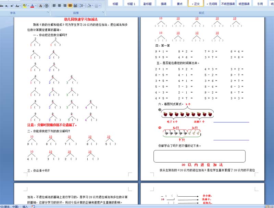This screenshot has height=208, width=274.
Task: Align text left
Action: [54, 5]
